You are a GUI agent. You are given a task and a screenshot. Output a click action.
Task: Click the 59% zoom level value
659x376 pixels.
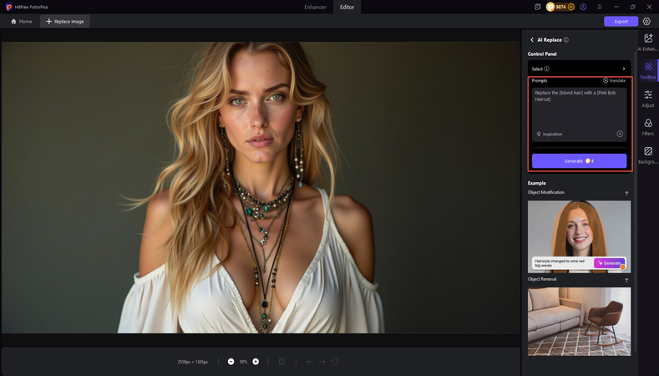point(243,362)
